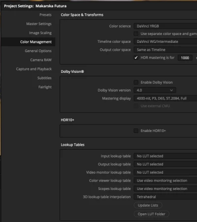Go to Subtitles settings

(44, 78)
